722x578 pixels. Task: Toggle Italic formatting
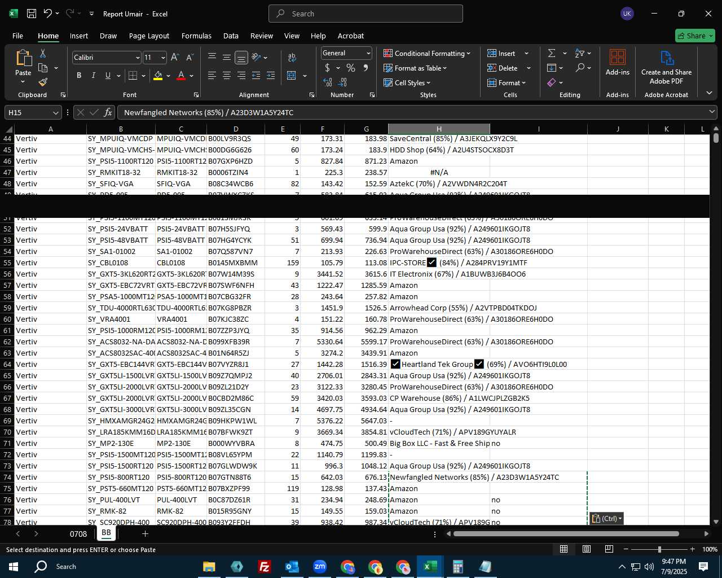point(94,75)
